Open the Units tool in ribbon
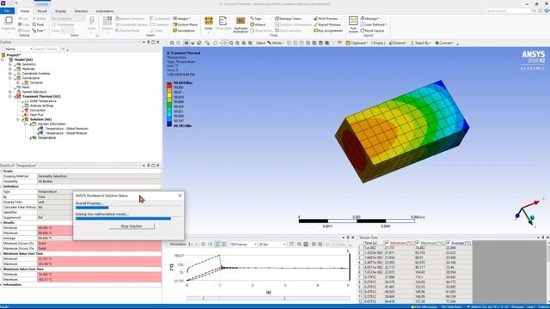This screenshot has height=309, width=550. coord(208,24)
